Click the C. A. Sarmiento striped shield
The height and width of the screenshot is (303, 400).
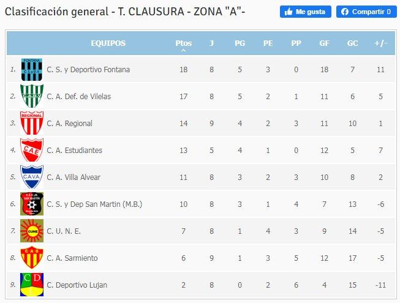click(32, 258)
